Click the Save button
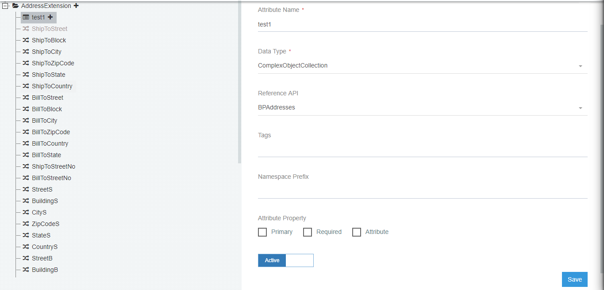604x290 pixels. pos(574,279)
